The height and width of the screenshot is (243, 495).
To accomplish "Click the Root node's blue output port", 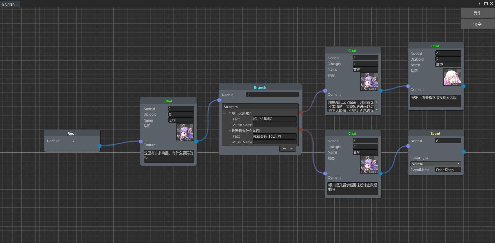I will (100, 146).
